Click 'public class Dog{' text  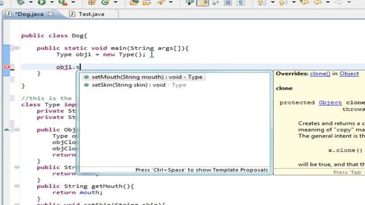click(x=54, y=36)
